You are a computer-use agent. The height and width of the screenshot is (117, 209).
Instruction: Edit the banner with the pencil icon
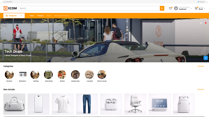(x=201, y=23)
